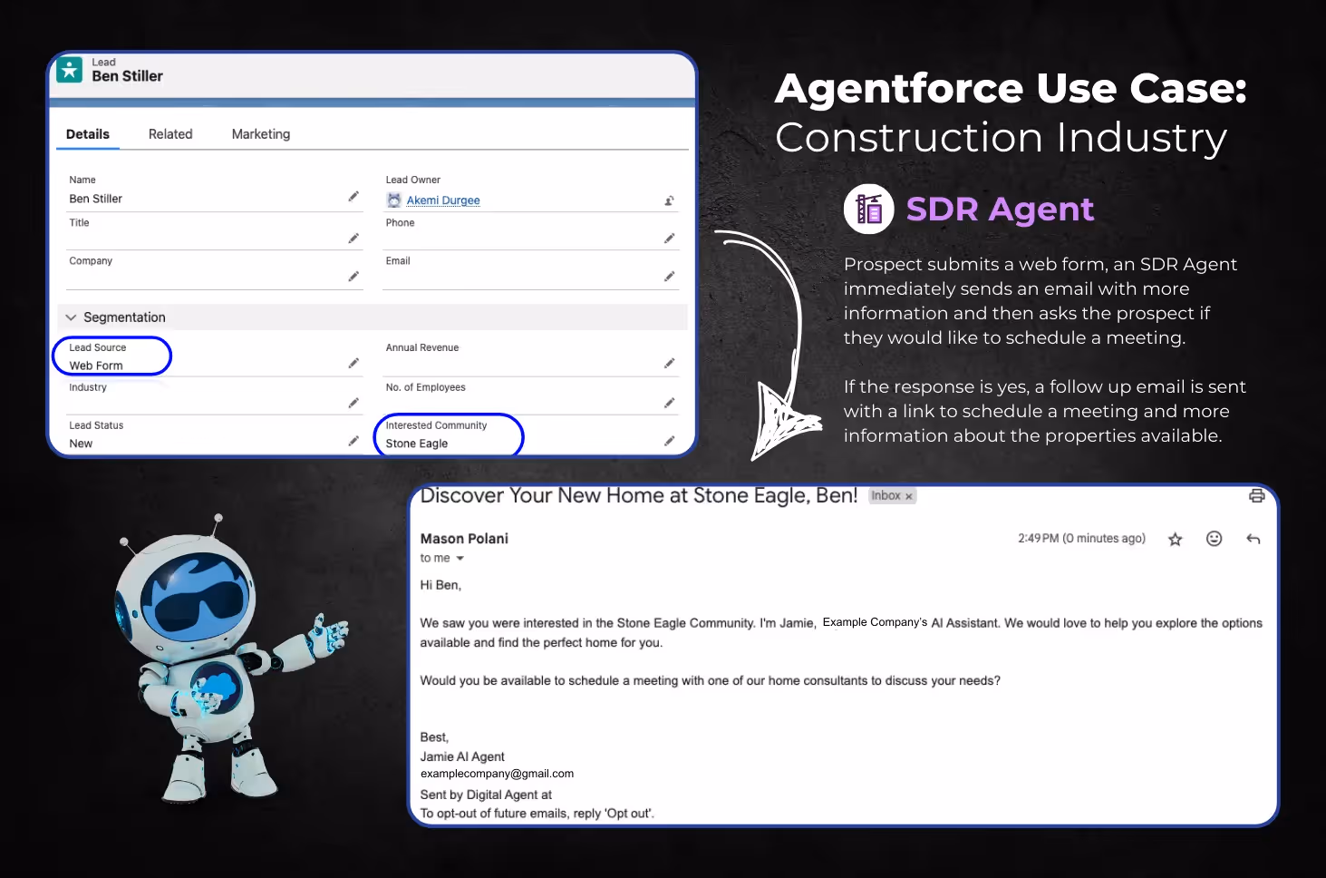Collapse the Segmentation section
This screenshot has height=878, width=1326.
click(x=71, y=317)
